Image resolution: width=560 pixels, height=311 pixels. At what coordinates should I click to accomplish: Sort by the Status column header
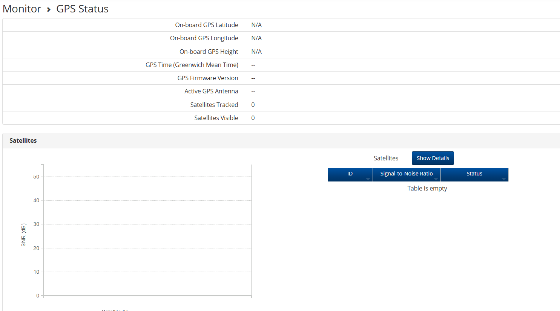(474, 174)
